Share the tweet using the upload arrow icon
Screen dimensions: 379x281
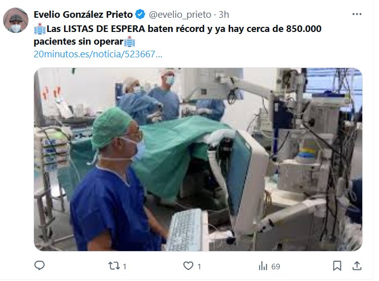pos(357,266)
